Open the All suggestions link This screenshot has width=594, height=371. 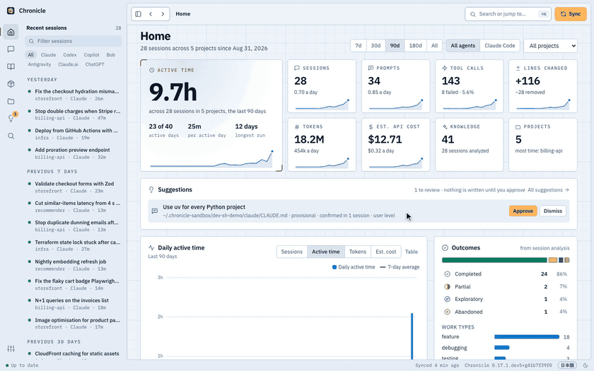point(548,190)
